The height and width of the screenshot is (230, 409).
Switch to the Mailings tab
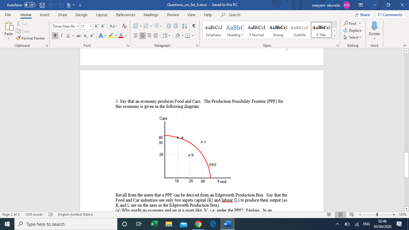pyautogui.click(x=151, y=15)
